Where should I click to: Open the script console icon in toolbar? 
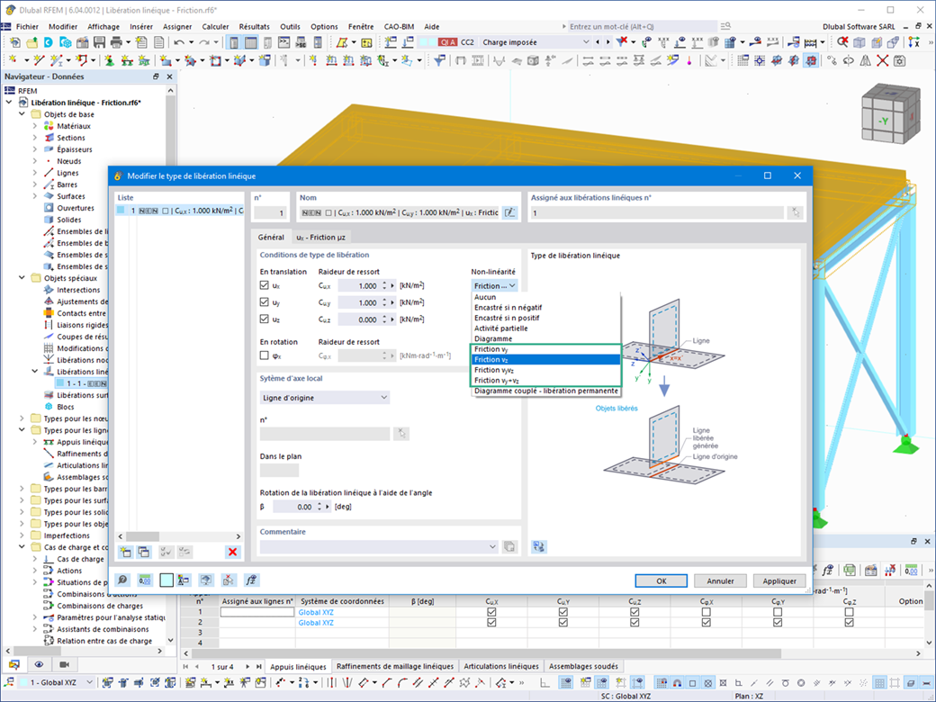284,41
